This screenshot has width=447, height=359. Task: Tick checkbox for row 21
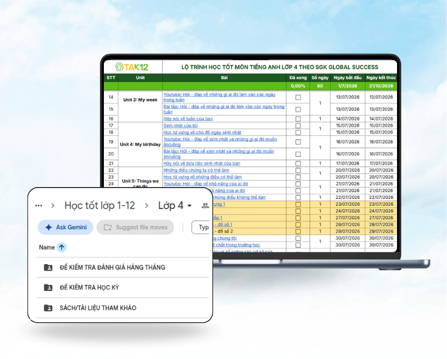click(x=298, y=163)
